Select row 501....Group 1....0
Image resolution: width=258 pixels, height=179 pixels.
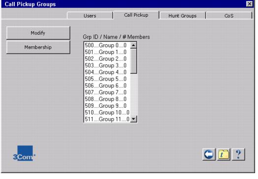[107, 52]
